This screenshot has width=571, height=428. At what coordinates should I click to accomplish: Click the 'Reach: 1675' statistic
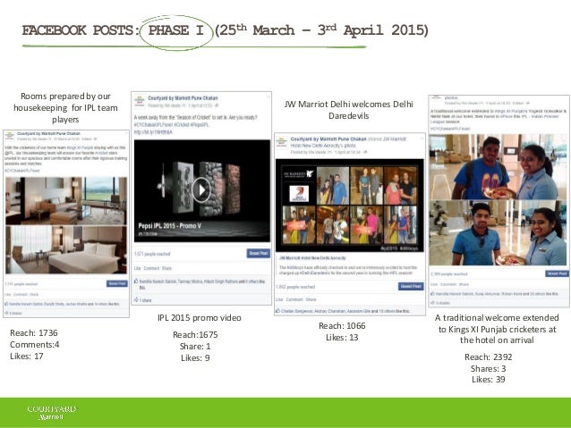[195, 334]
